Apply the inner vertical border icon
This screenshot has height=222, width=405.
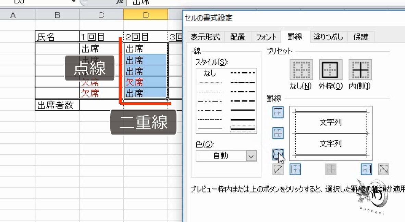click(x=330, y=169)
